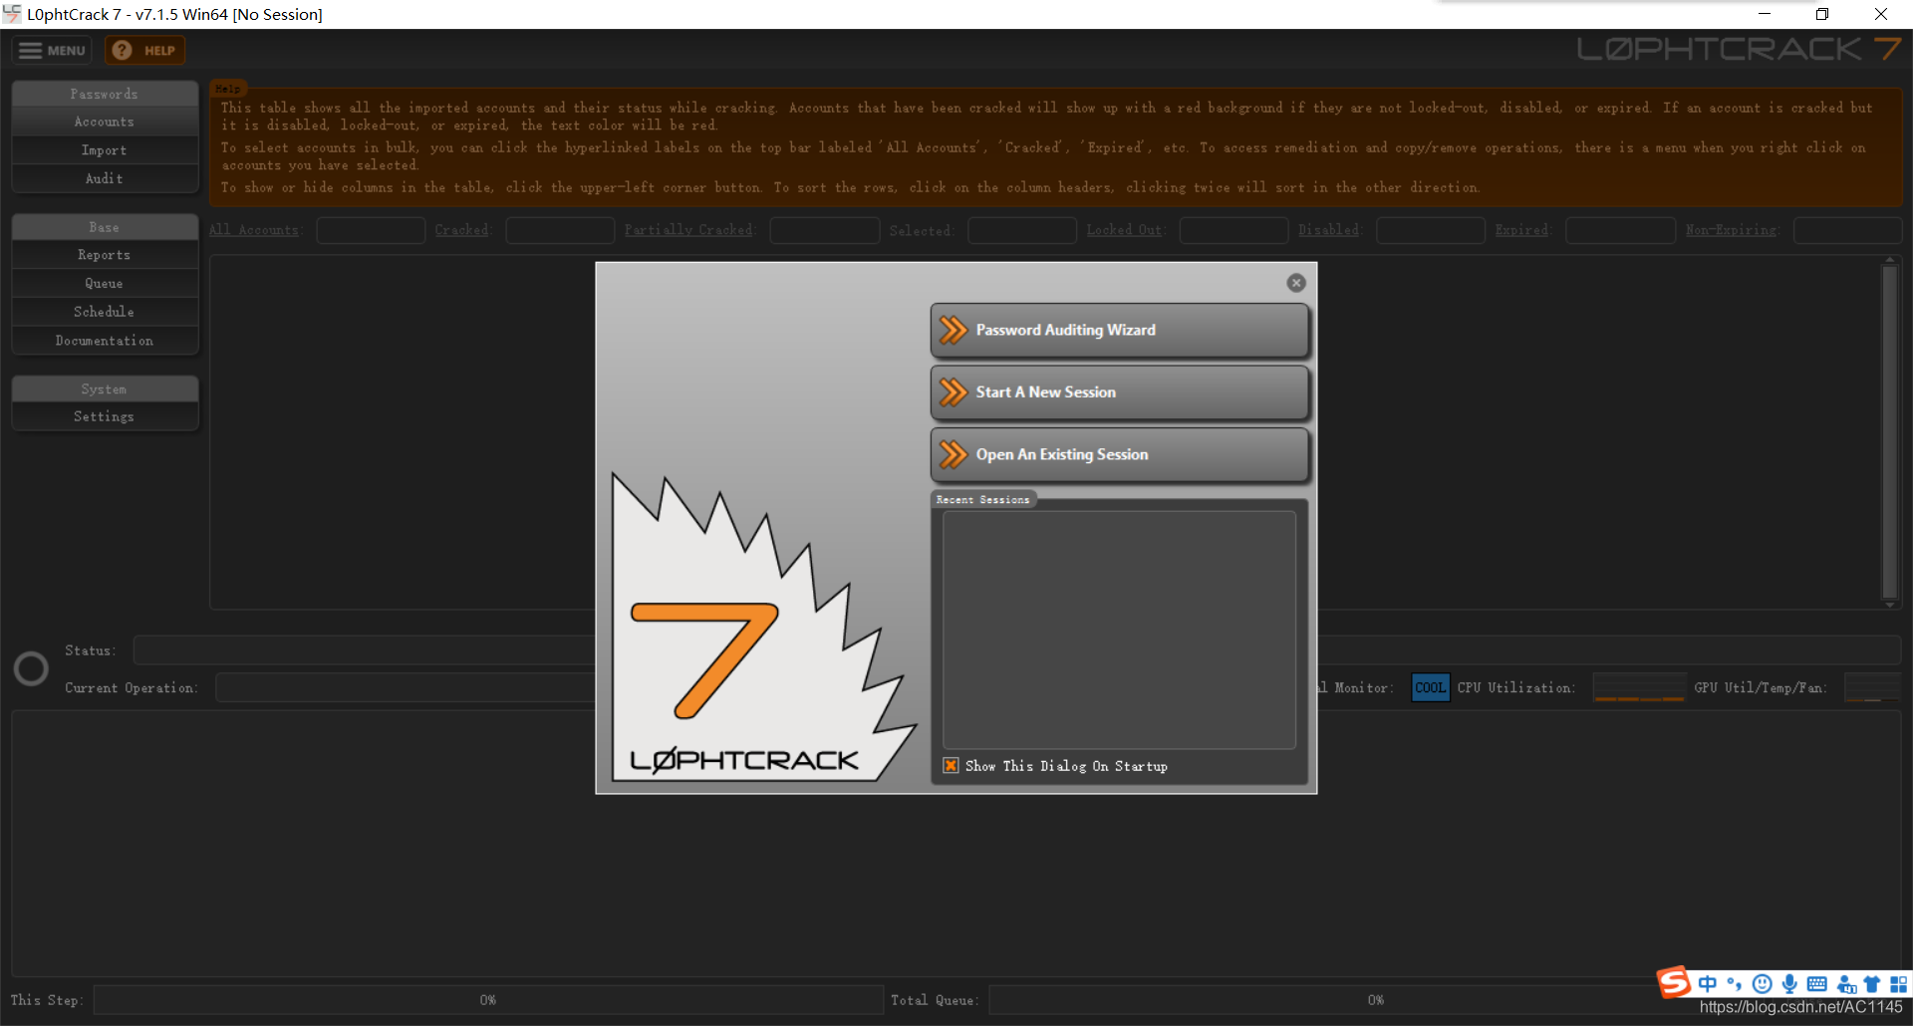Click the Cracked filter link
Viewport: 1913px width, 1026px height.
pyautogui.click(x=462, y=230)
